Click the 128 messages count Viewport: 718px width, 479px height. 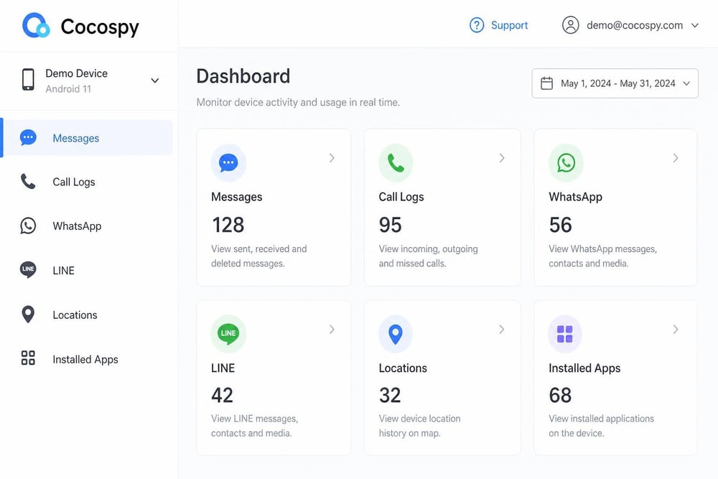(228, 225)
